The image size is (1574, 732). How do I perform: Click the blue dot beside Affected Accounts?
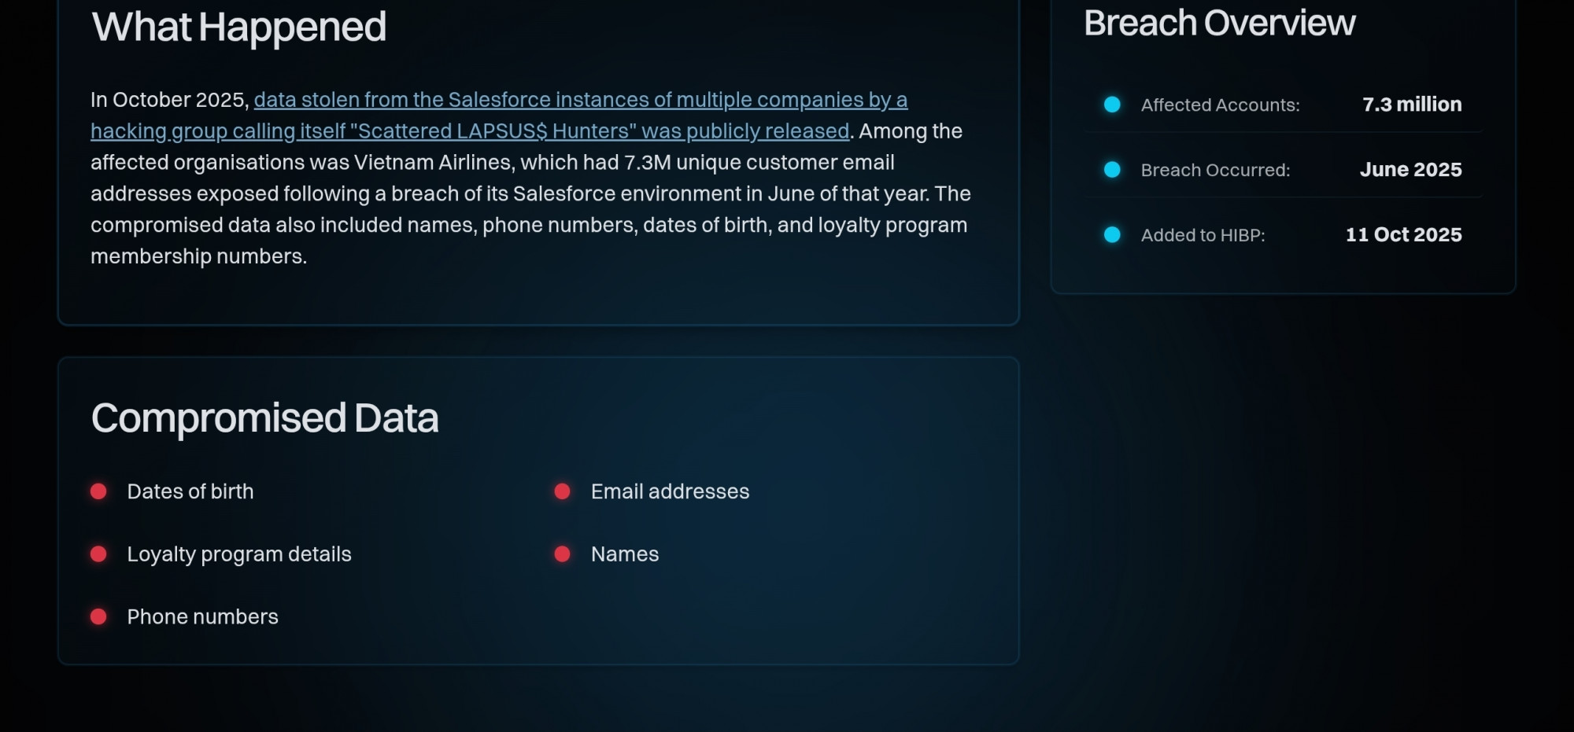[1112, 105]
